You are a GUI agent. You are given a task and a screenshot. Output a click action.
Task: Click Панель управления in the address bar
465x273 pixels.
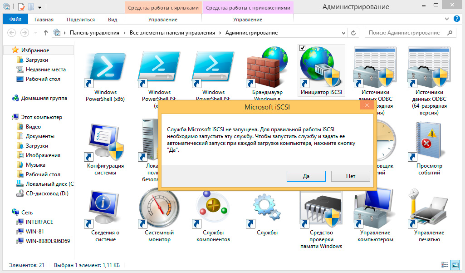pyautogui.click(x=94, y=33)
